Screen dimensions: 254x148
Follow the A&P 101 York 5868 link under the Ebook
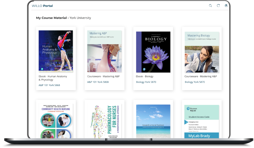coord(49,85)
